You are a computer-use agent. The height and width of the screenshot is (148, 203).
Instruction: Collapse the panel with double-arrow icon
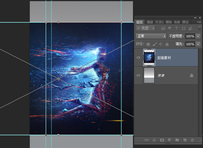click(x=195, y=18)
